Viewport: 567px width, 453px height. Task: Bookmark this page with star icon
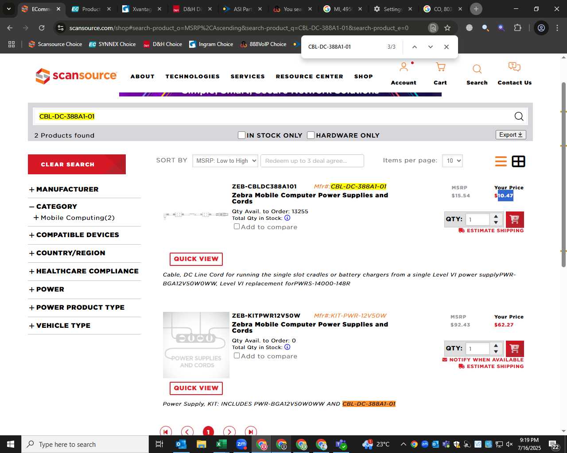(447, 28)
